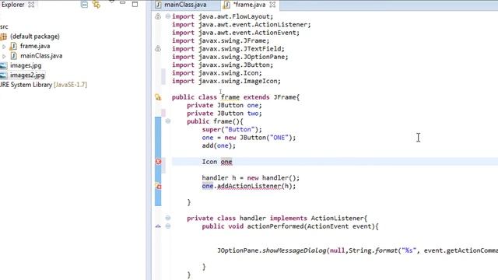Click the default package icon
The image size is (498, 280).
[x=3, y=37]
